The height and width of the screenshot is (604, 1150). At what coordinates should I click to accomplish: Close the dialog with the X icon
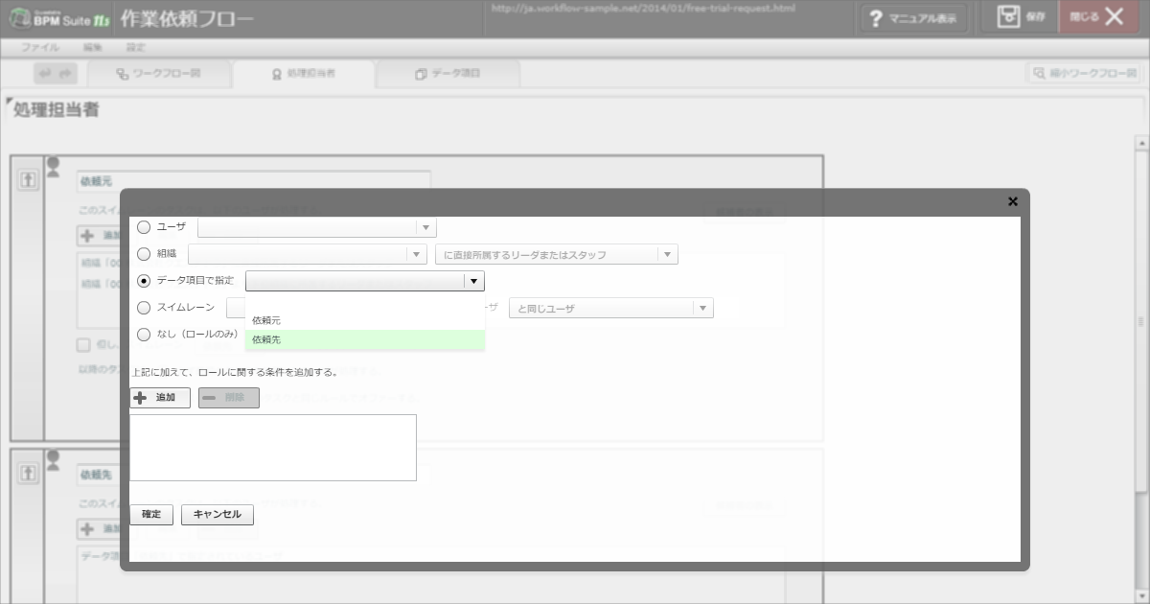pyautogui.click(x=1013, y=201)
